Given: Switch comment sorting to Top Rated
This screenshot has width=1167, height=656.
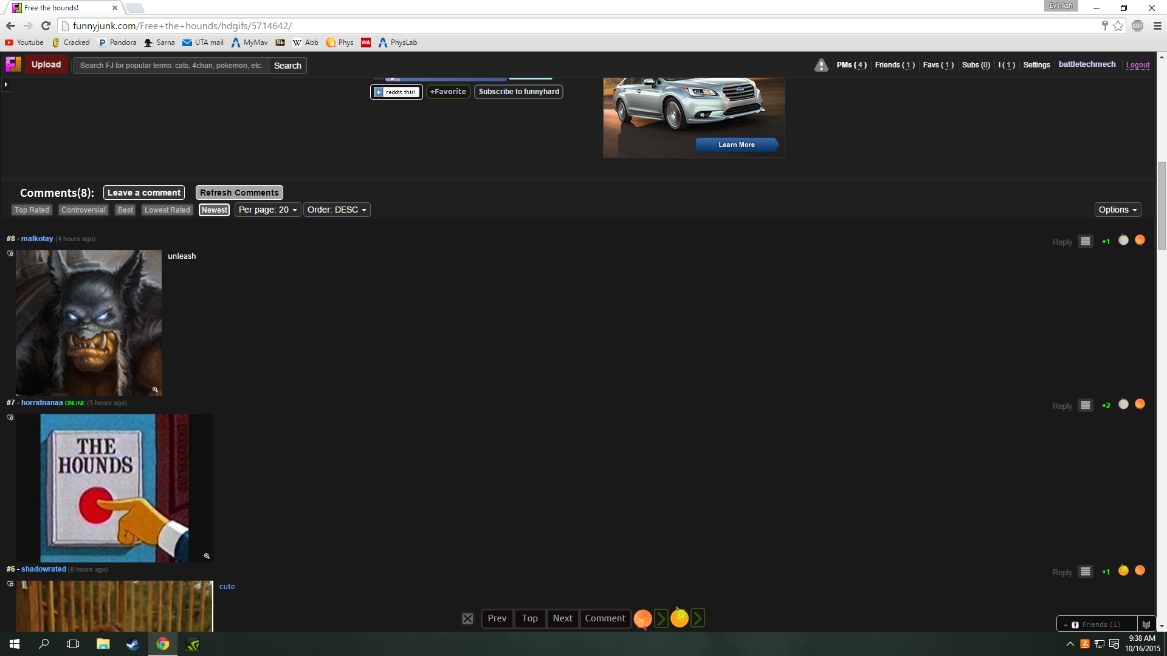Looking at the screenshot, I should pos(32,210).
